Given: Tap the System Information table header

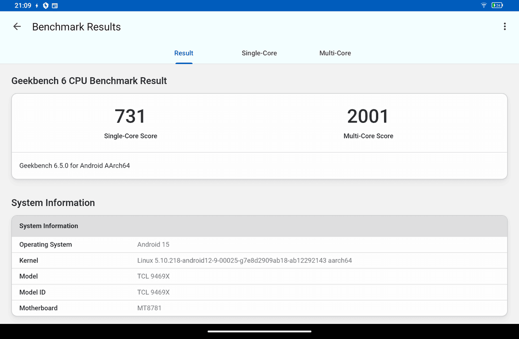Looking at the screenshot, I should click(x=259, y=226).
